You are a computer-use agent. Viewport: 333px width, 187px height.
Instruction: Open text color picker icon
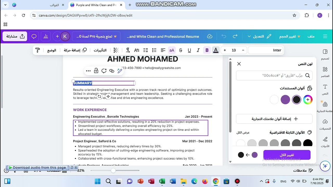216,50
